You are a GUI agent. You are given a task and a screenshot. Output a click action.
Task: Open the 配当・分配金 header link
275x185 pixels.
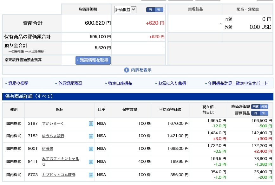[x=247, y=10]
